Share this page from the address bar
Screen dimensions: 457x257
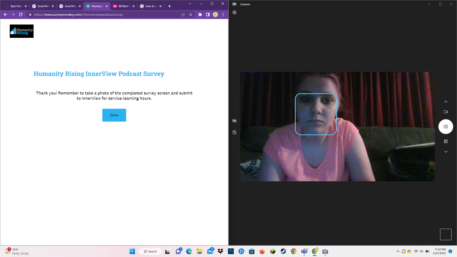coord(183,15)
